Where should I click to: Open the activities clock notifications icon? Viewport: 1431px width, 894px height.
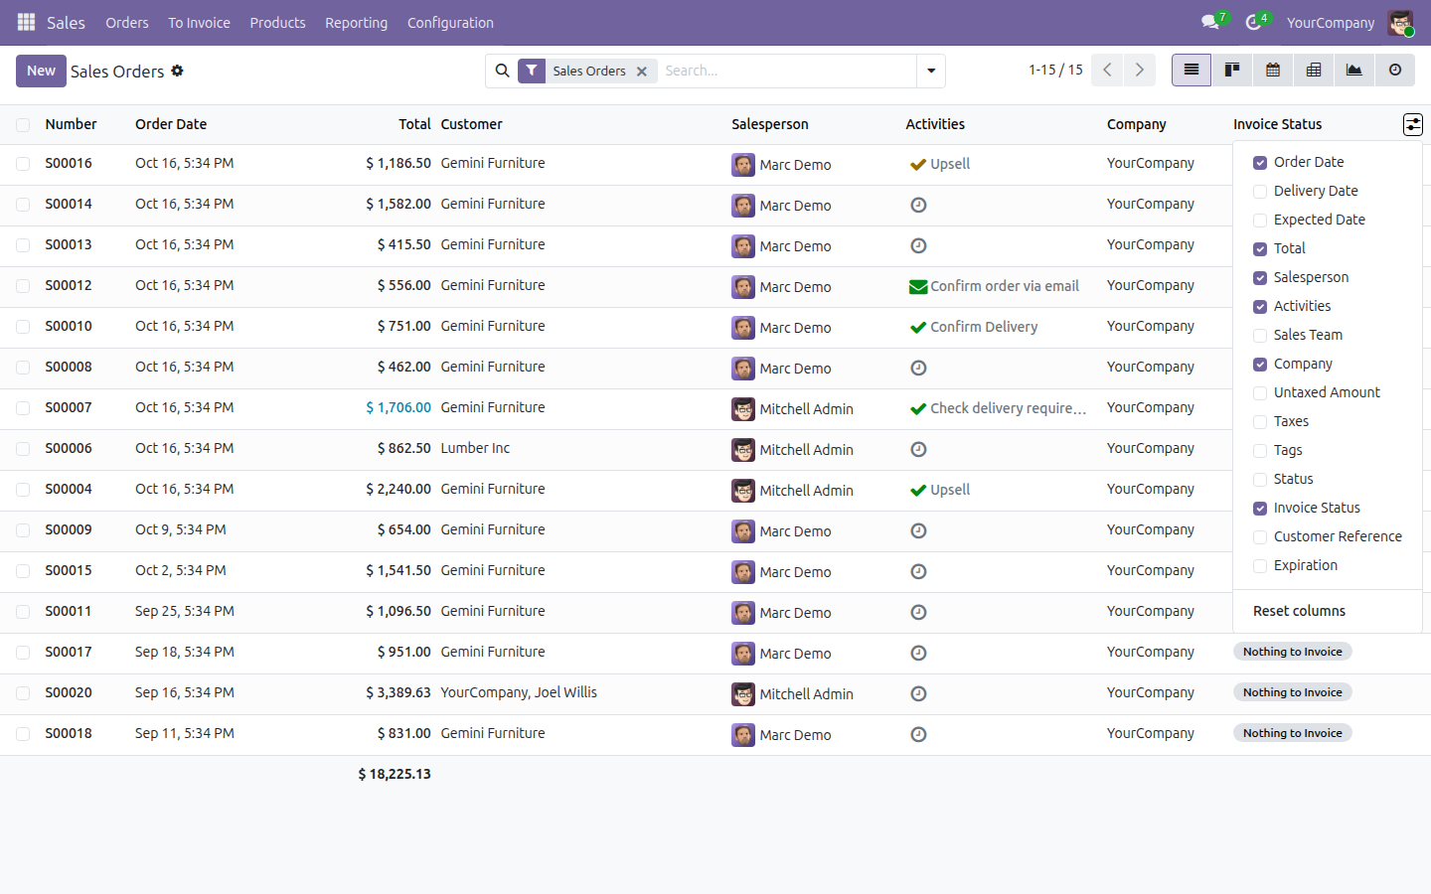pos(1254,22)
